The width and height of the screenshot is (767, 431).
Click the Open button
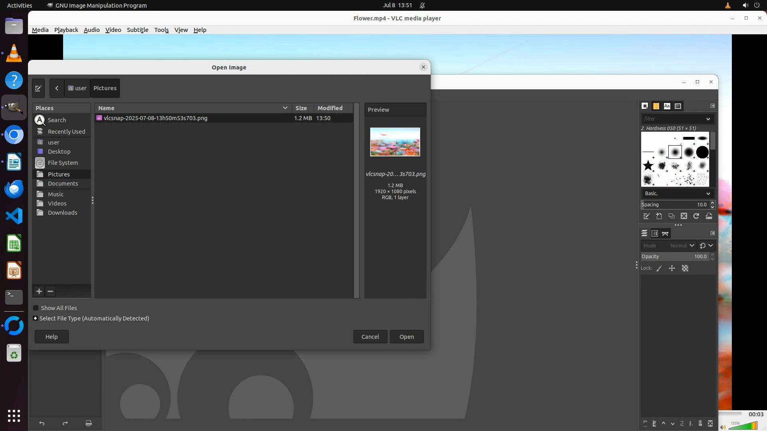[406, 337]
